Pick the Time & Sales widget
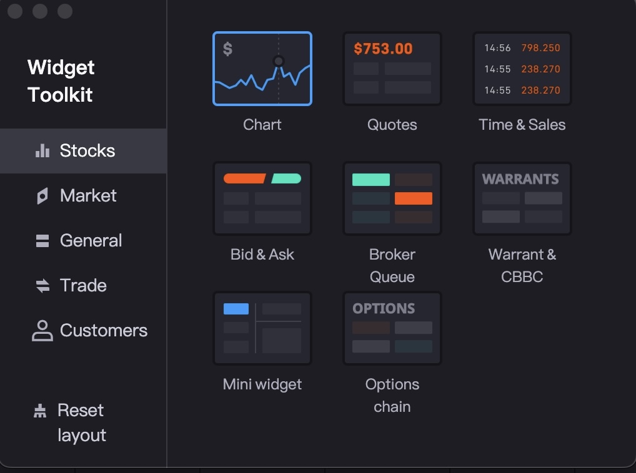The width and height of the screenshot is (636, 473). pyautogui.click(x=522, y=69)
